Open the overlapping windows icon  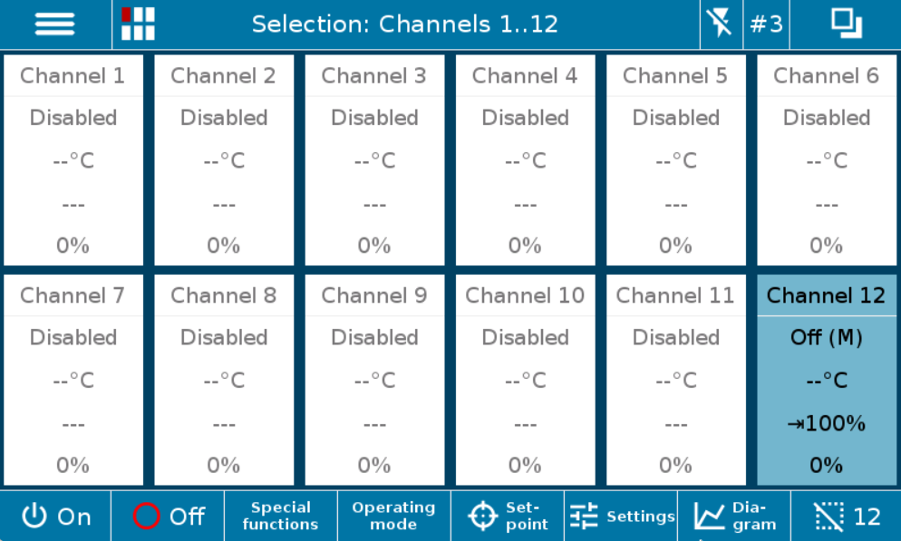point(846,24)
